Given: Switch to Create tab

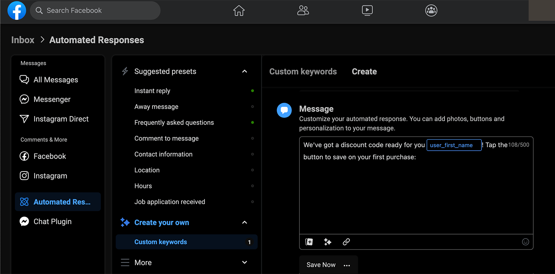Looking at the screenshot, I should (x=364, y=72).
